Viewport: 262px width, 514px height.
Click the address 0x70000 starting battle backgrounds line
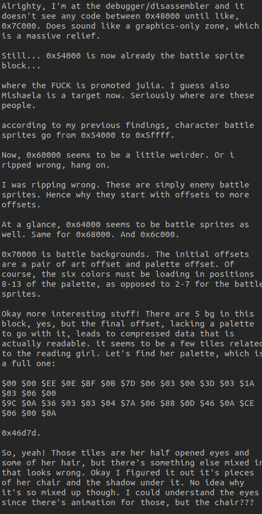tap(19, 254)
